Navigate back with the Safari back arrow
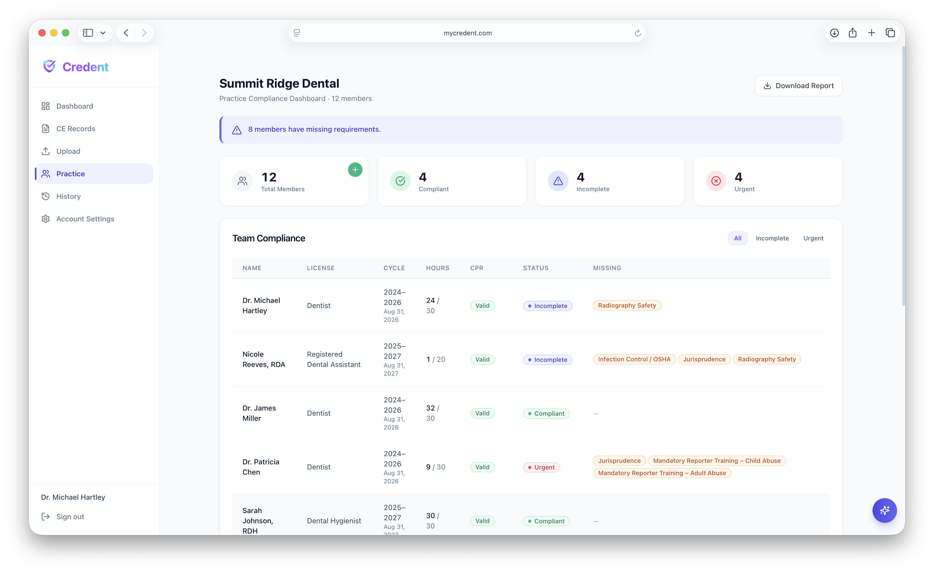 coord(126,33)
